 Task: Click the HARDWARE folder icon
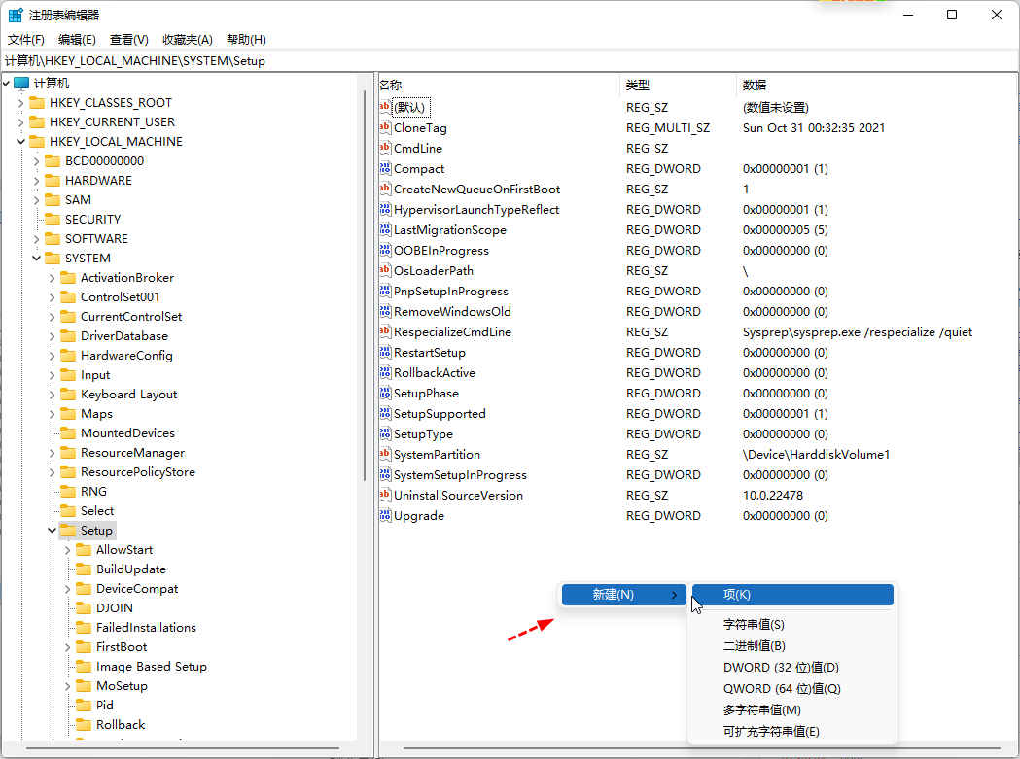(x=53, y=181)
